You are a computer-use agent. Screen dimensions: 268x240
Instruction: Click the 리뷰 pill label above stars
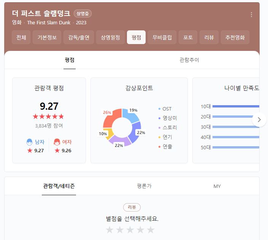click(132, 207)
